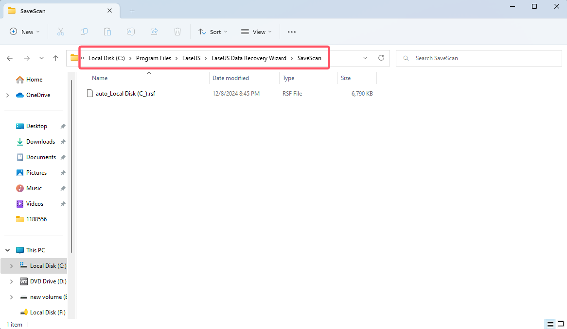The height and width of the screenshot is (329, 567).
Task: Show hidden breadcrumb path chevrons
Action: tap(83, 58)
